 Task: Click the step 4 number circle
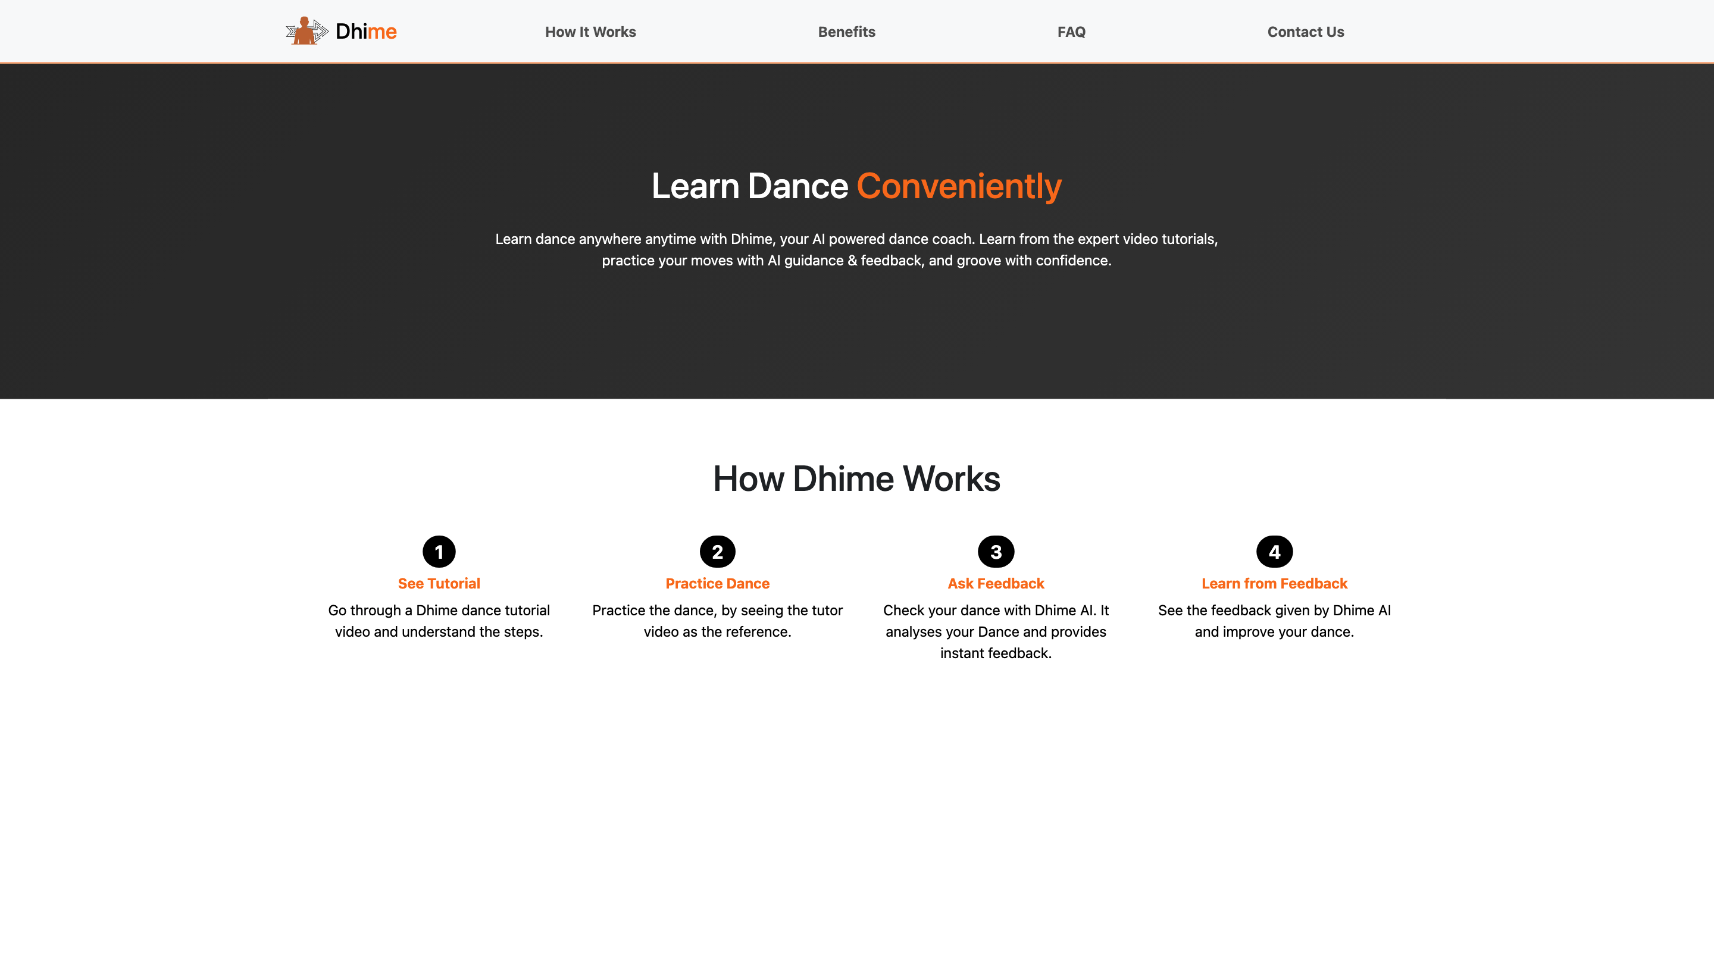coord(1274,552)
